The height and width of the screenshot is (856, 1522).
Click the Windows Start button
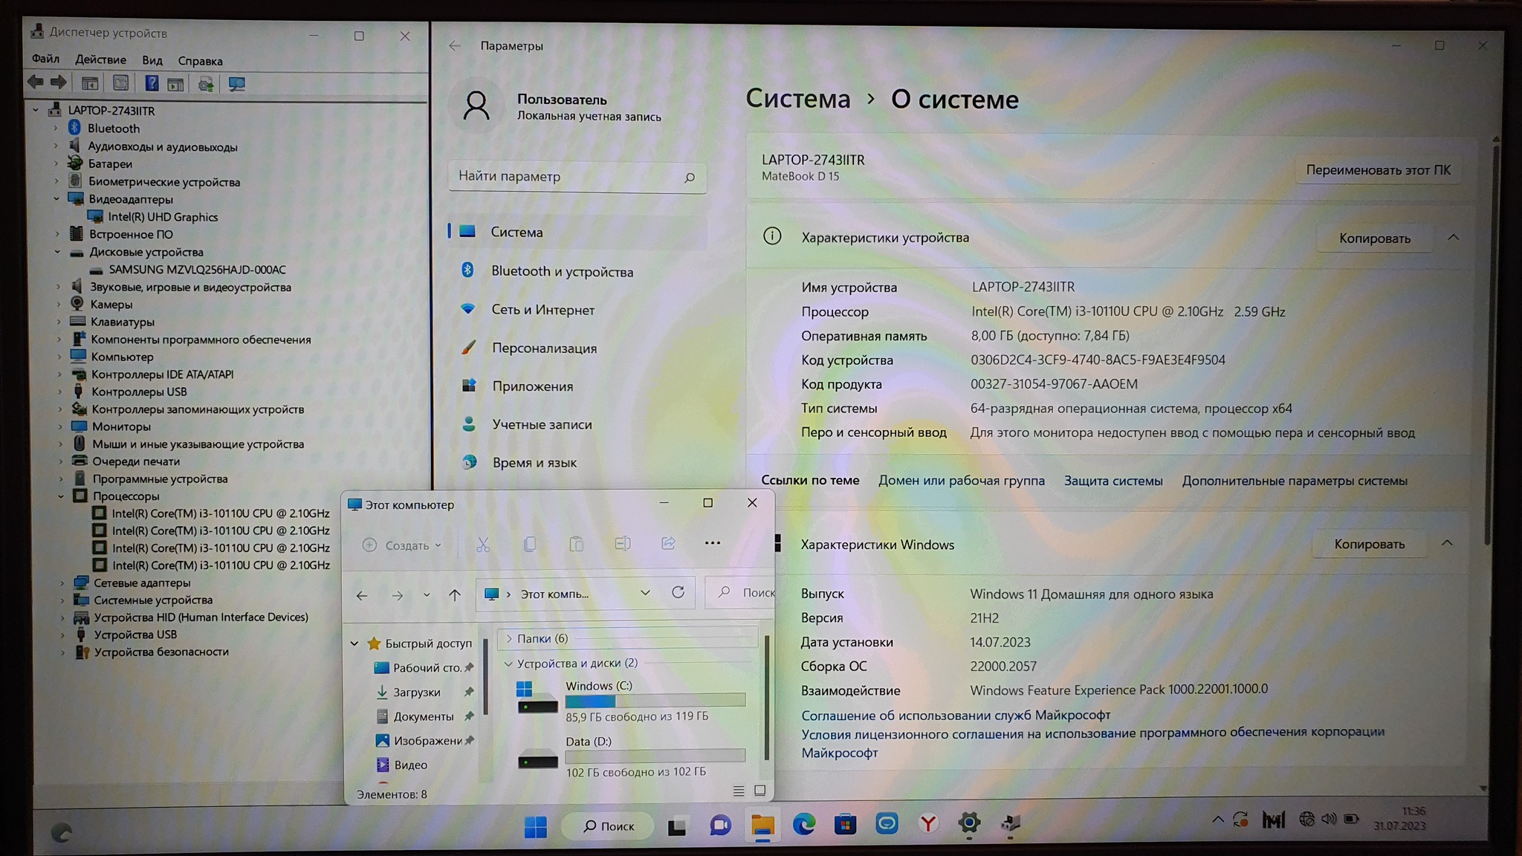point(535,826)
